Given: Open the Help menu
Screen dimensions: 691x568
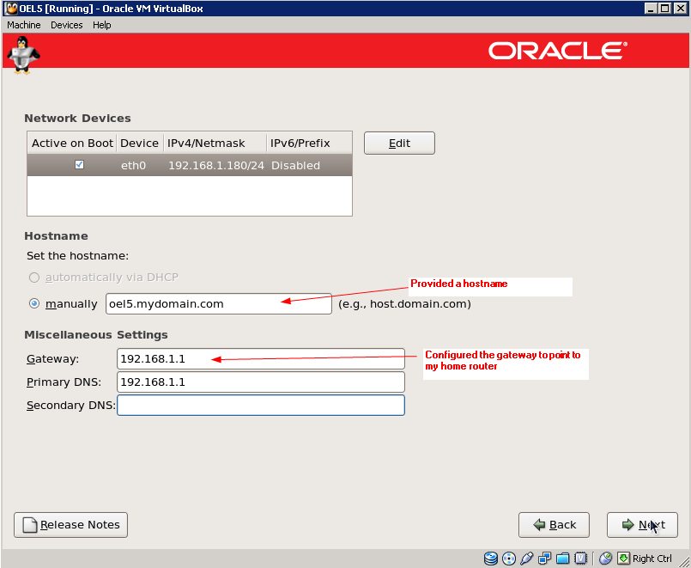Looking at the screenshot, I should coord(101,25).
